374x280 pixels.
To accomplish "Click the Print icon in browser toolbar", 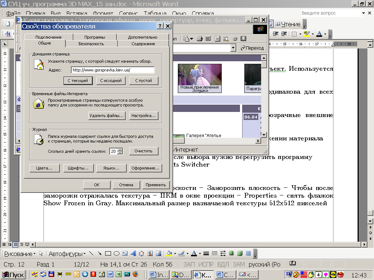I will click(200, 39).
